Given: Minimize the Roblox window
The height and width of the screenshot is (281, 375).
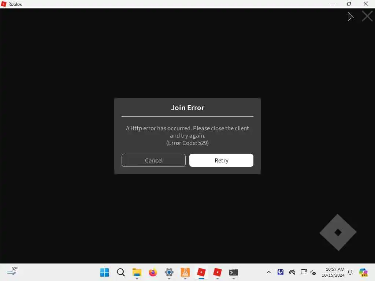Looking at the screenshot, I should (333, 4).
